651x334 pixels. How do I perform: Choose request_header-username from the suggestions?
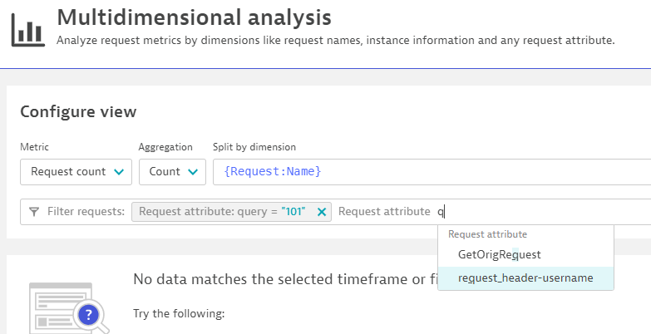point(525,278)
